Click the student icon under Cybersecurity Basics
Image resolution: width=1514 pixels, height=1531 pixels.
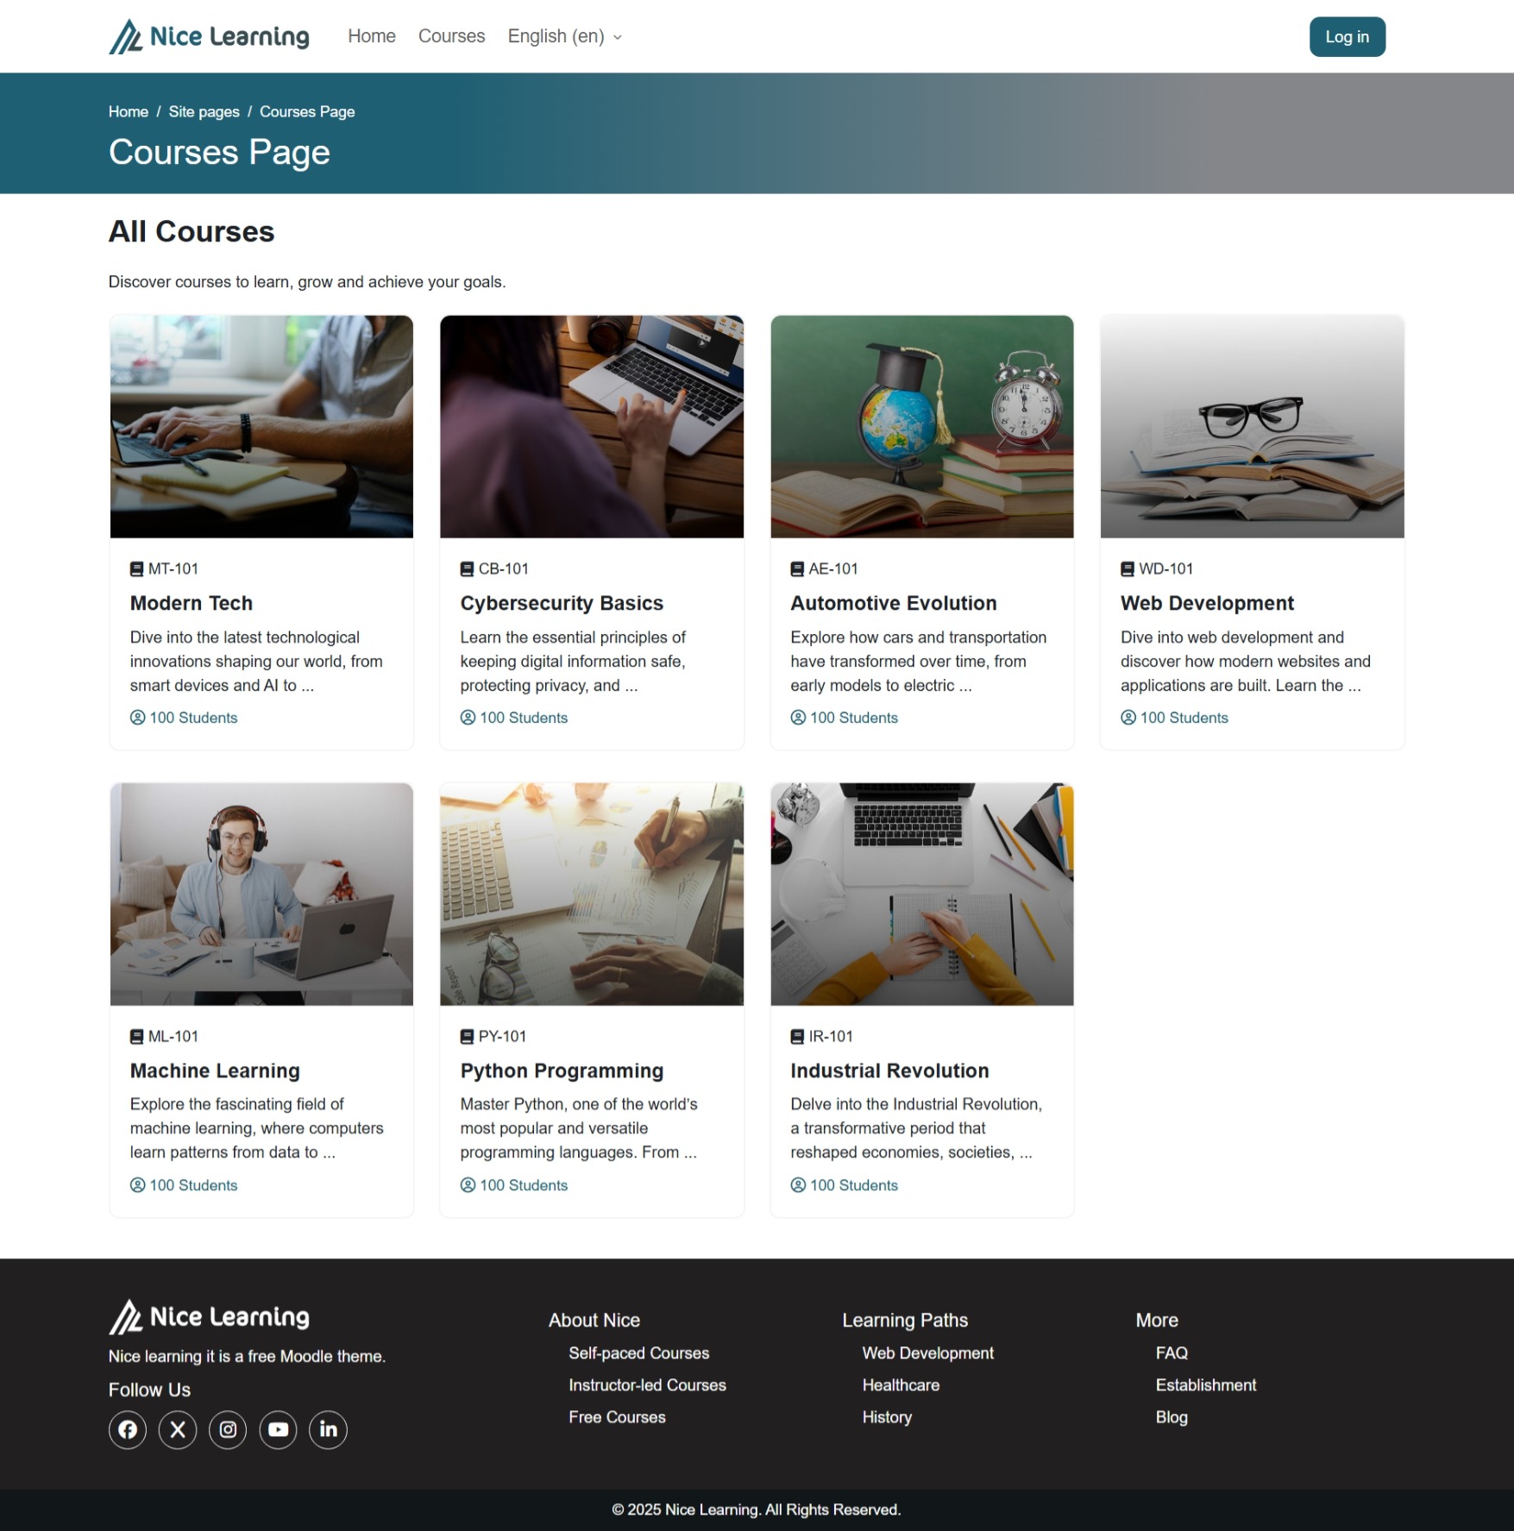click(x=468, y=718)
